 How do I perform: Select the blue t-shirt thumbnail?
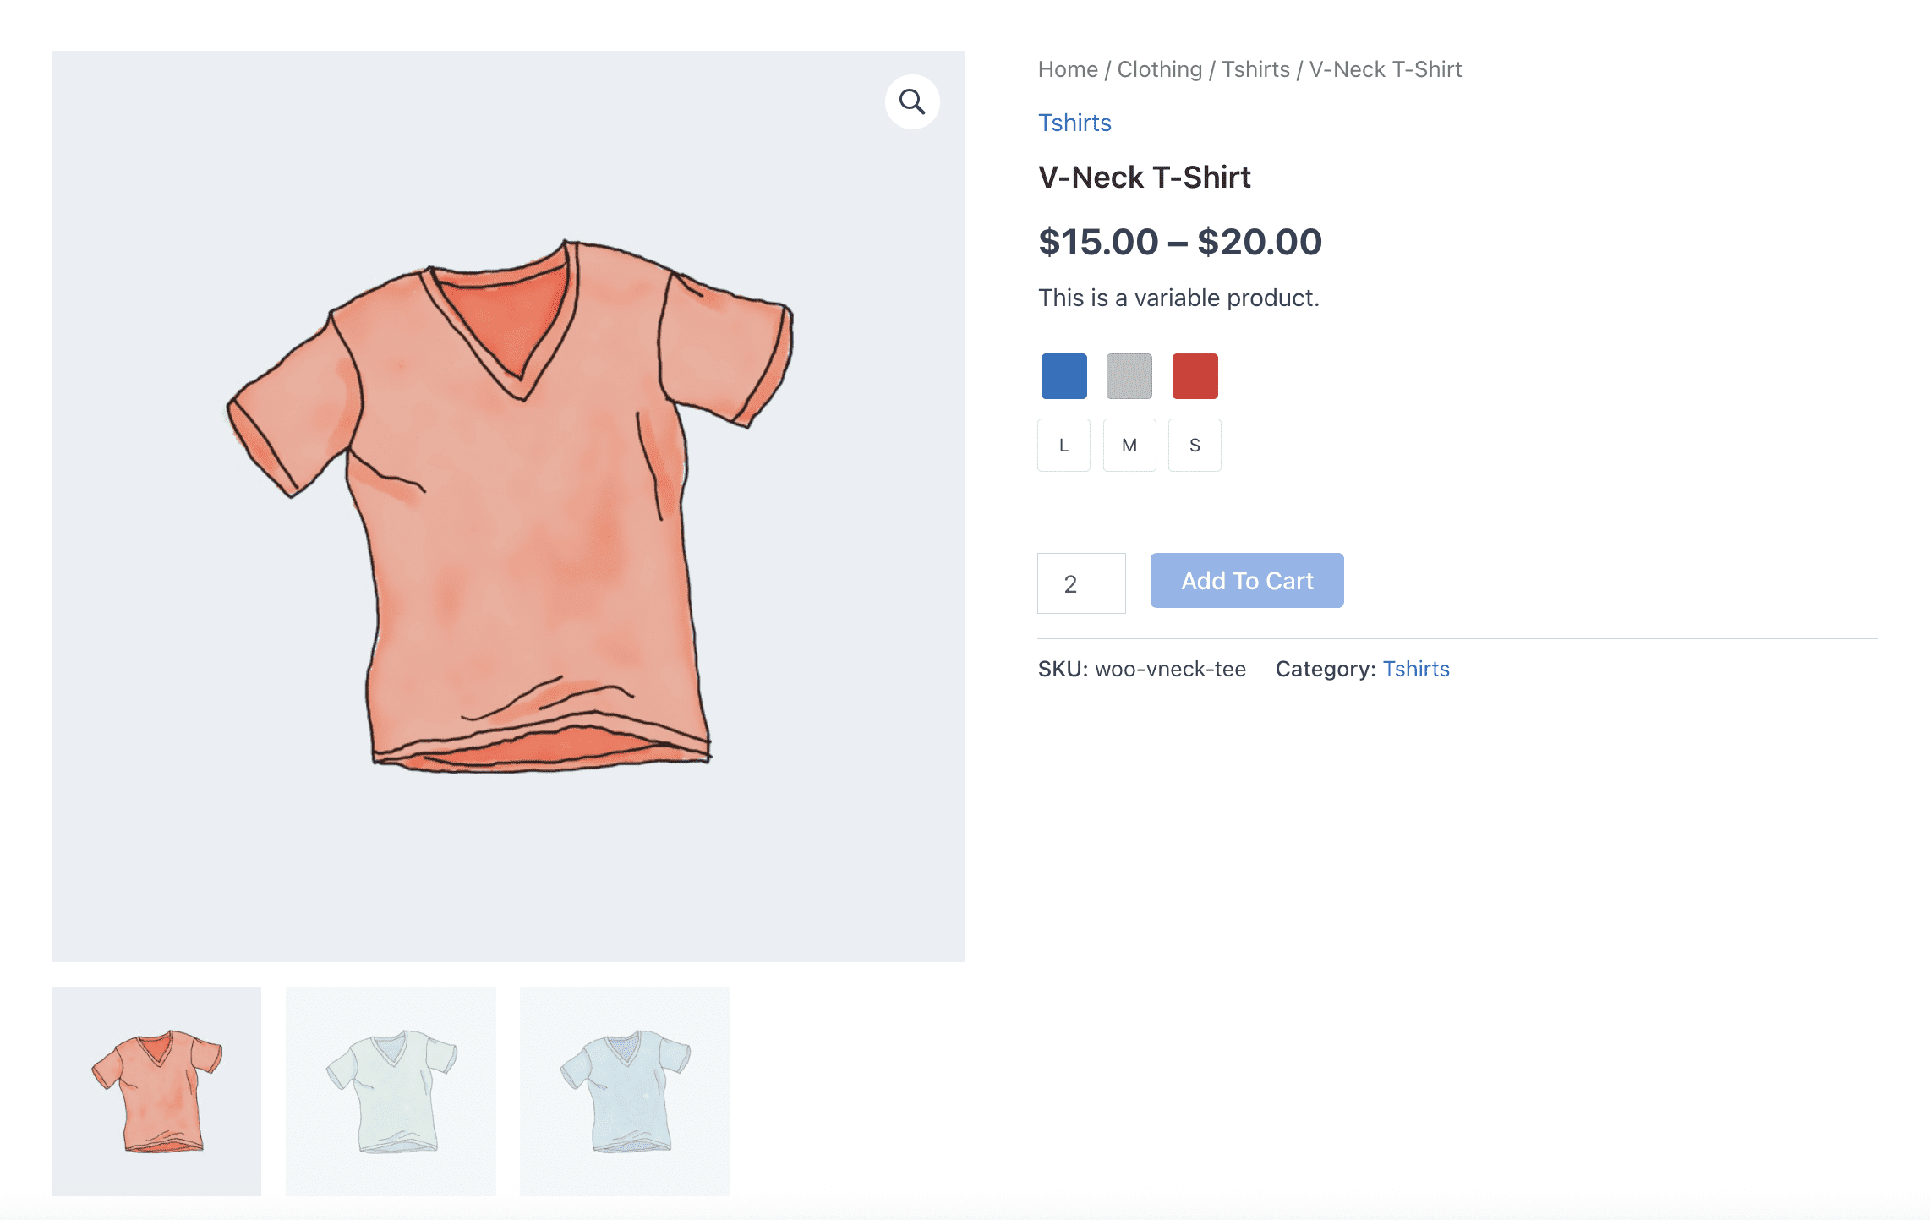pyautogui.click(x=624, y=1091)
